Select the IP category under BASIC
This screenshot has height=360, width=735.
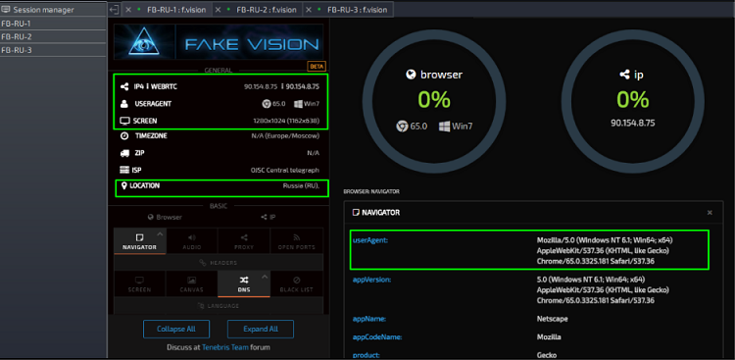click(269, 218)
